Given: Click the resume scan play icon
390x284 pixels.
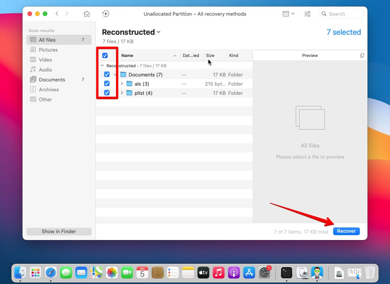Looking at the screenshot, I should pyautogui.click(x=105, y=14).
